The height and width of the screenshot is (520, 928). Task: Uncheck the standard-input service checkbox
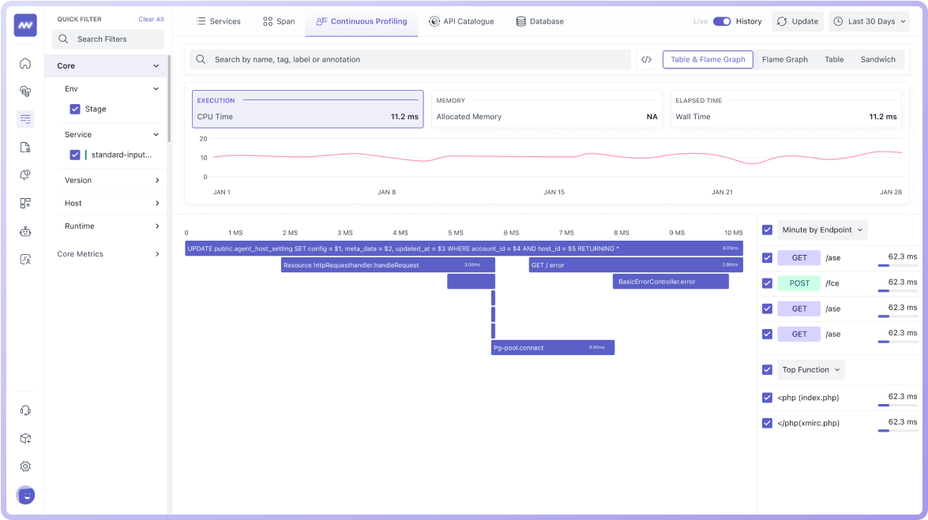(x=75, y=155)
